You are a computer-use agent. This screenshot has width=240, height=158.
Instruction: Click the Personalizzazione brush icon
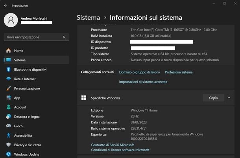[x=9, y=88]
